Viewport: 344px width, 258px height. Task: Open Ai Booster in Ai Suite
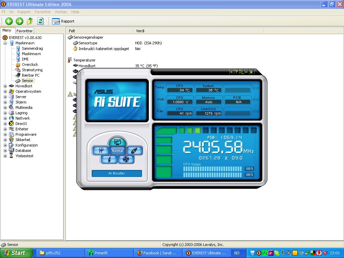(117, 173)
